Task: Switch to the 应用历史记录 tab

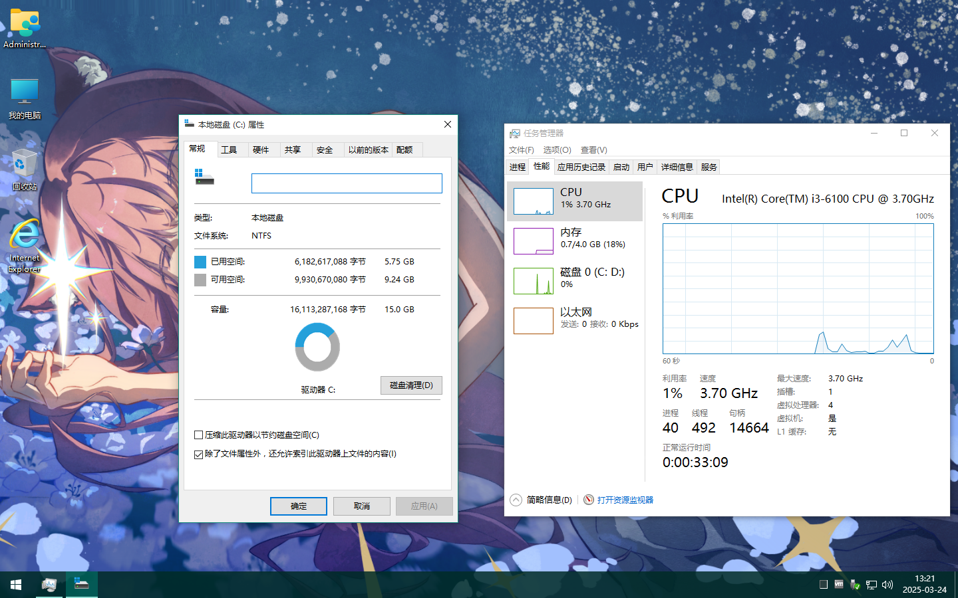Action: click(581, 167)
